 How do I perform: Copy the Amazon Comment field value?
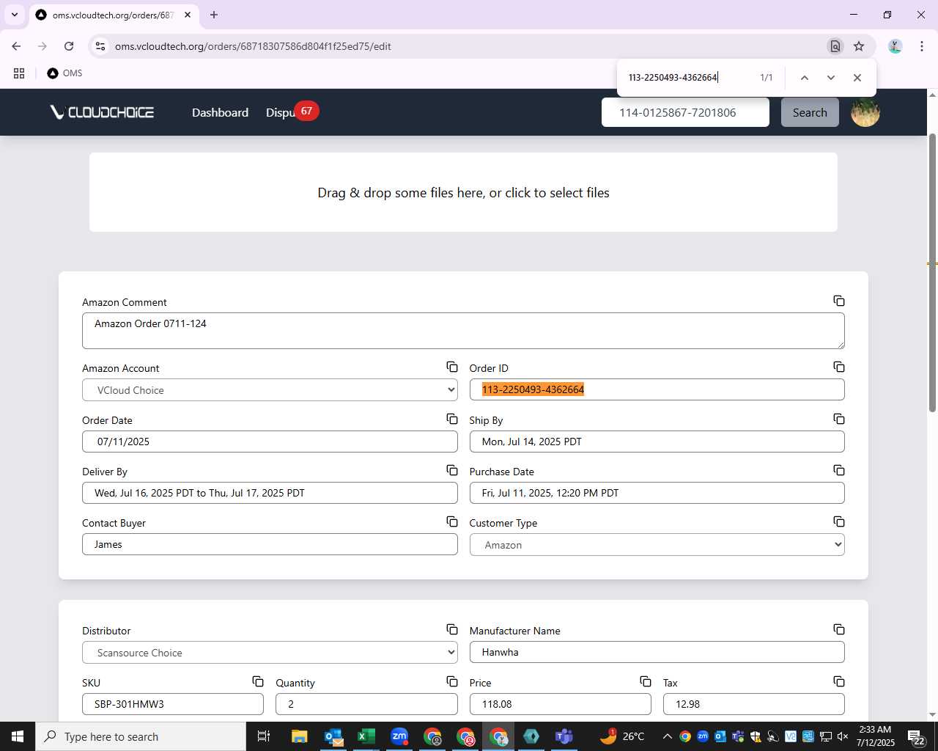click(839, 301)
